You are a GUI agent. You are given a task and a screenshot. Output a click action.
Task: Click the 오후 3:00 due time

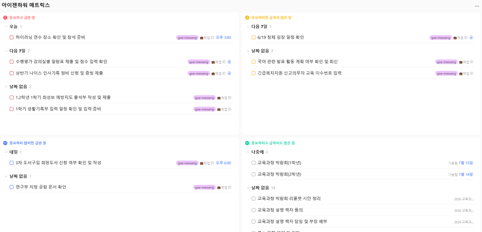pos(223,38)
